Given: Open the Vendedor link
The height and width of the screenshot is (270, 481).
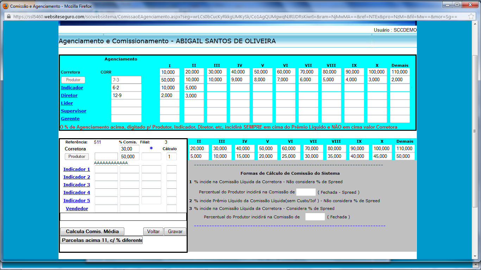Looking at the screenshot, I should pos(77,208).
